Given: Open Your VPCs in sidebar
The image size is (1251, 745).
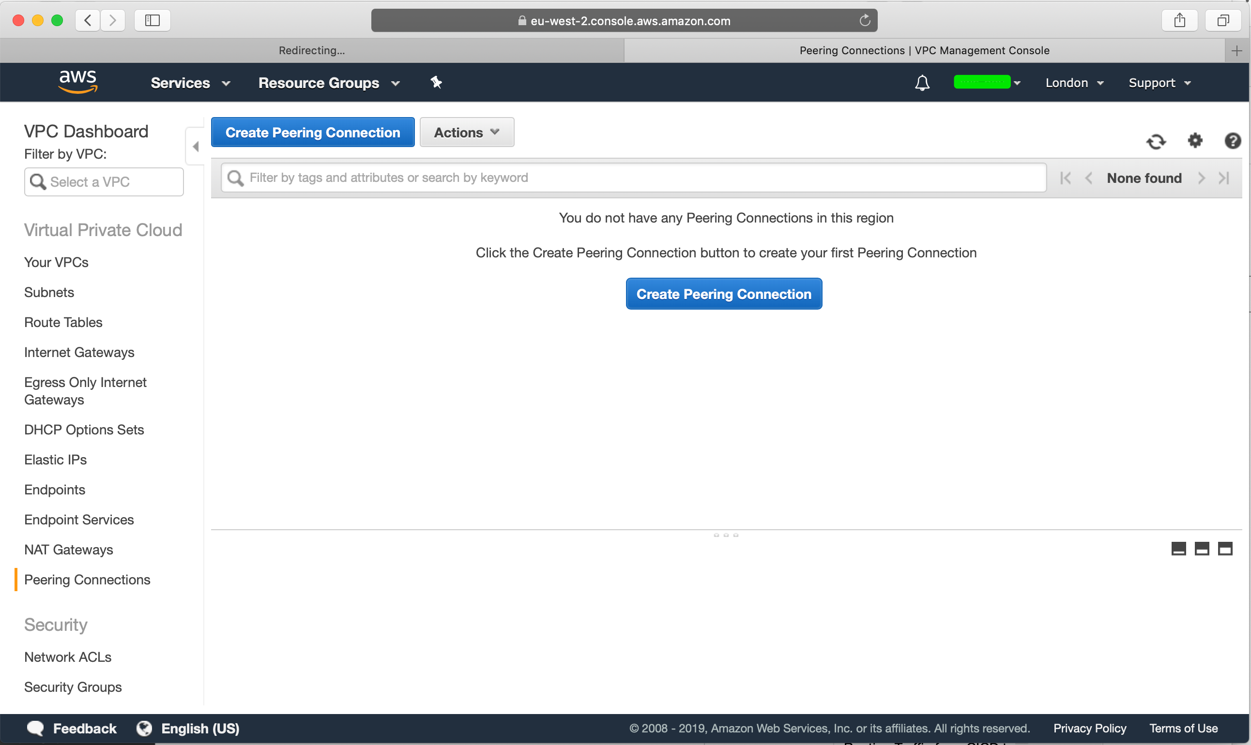Looking at the screenshot, I should point(56,263).
